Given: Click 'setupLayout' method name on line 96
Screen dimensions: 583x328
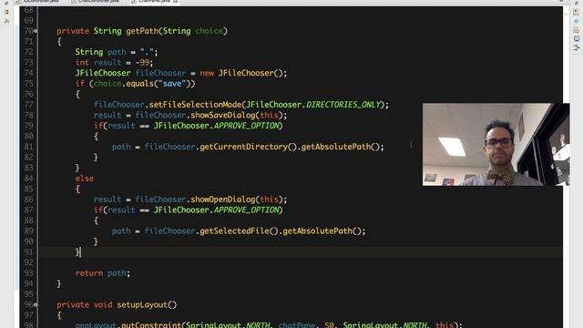Looking at the screenshot, I should pos(142,305).
